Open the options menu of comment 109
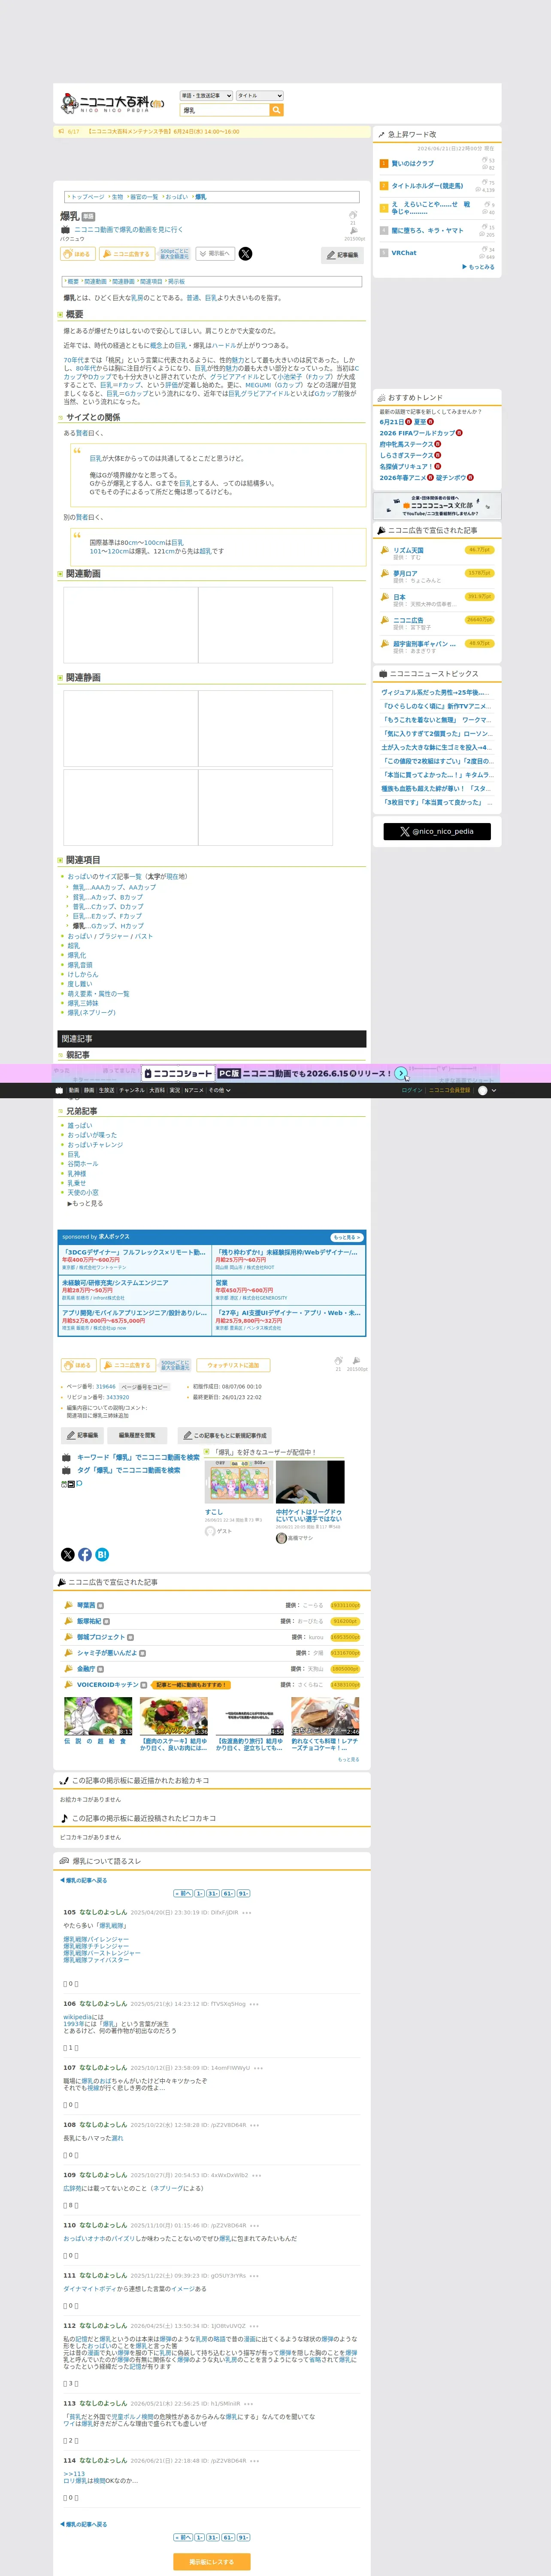 tap(256, 2175)
